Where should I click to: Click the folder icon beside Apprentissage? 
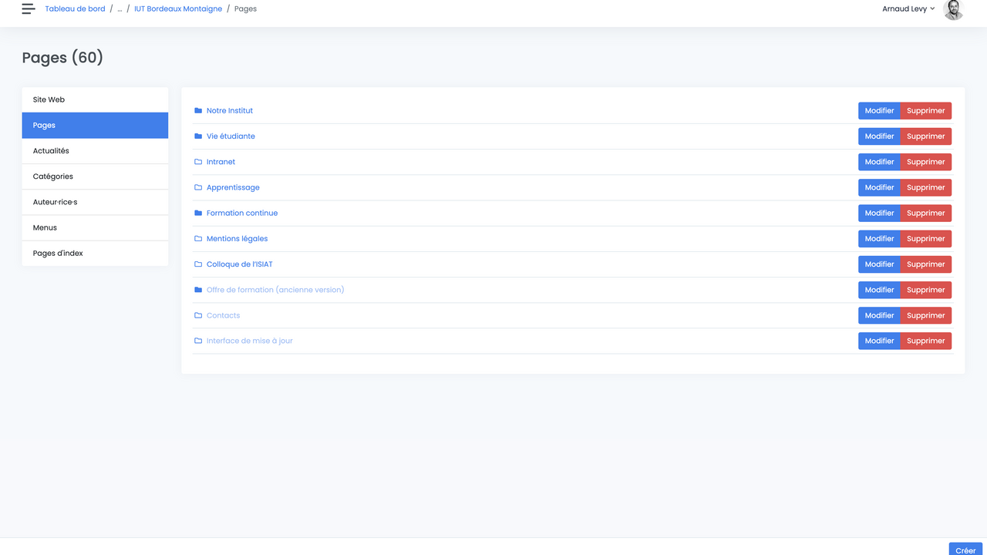tap(197, 187)
